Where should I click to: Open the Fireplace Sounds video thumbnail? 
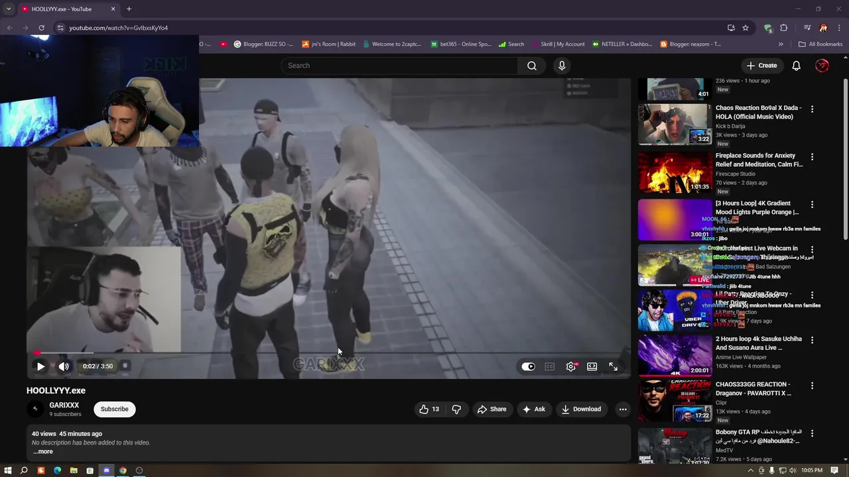[x=675, y=172]
